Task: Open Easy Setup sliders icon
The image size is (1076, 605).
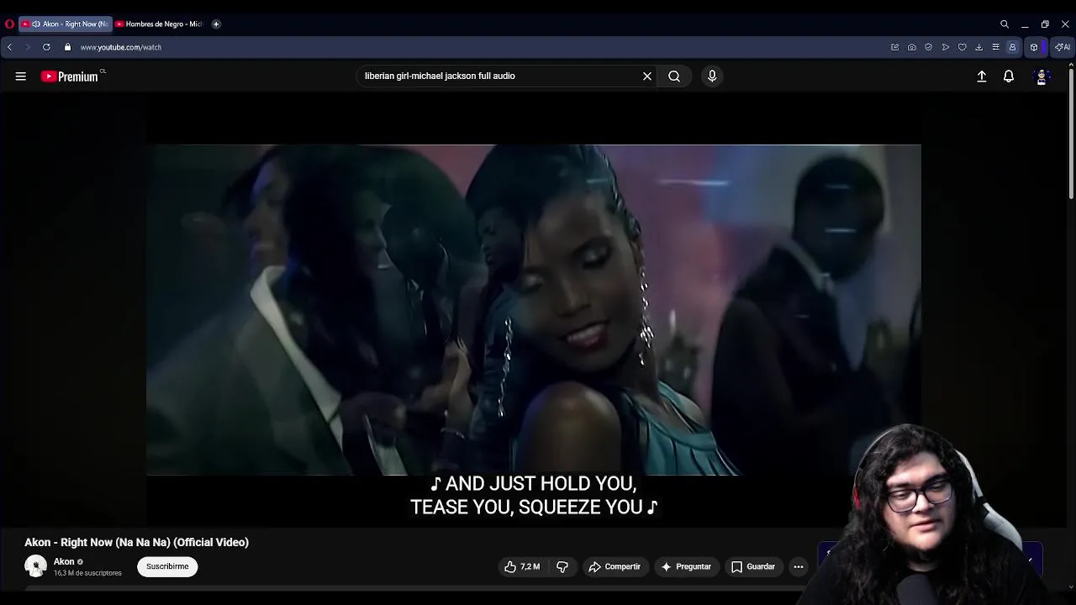Action: point(996,47)
